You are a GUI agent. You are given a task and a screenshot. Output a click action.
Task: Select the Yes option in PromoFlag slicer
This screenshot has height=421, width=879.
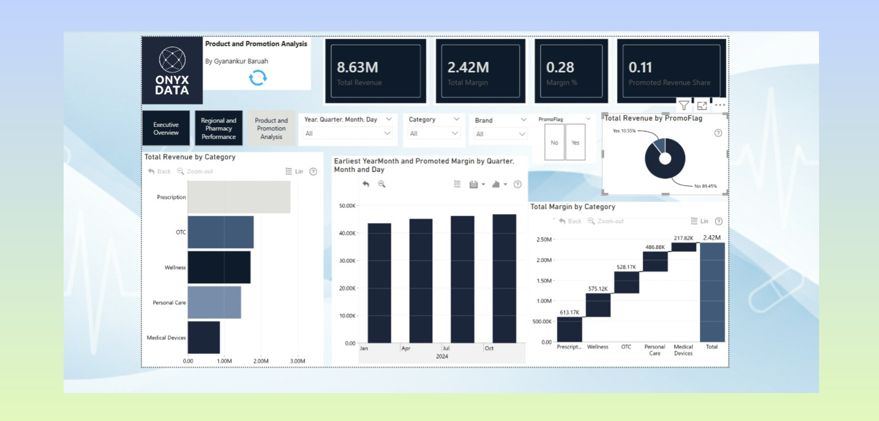[x=575, y=142]
